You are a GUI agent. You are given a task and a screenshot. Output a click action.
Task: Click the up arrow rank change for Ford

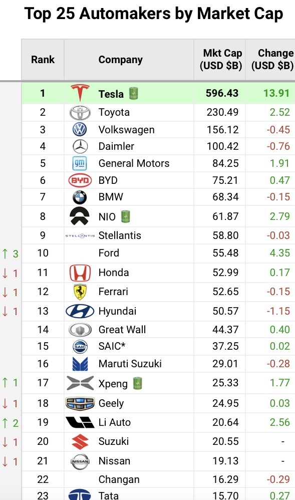(5, 254)
